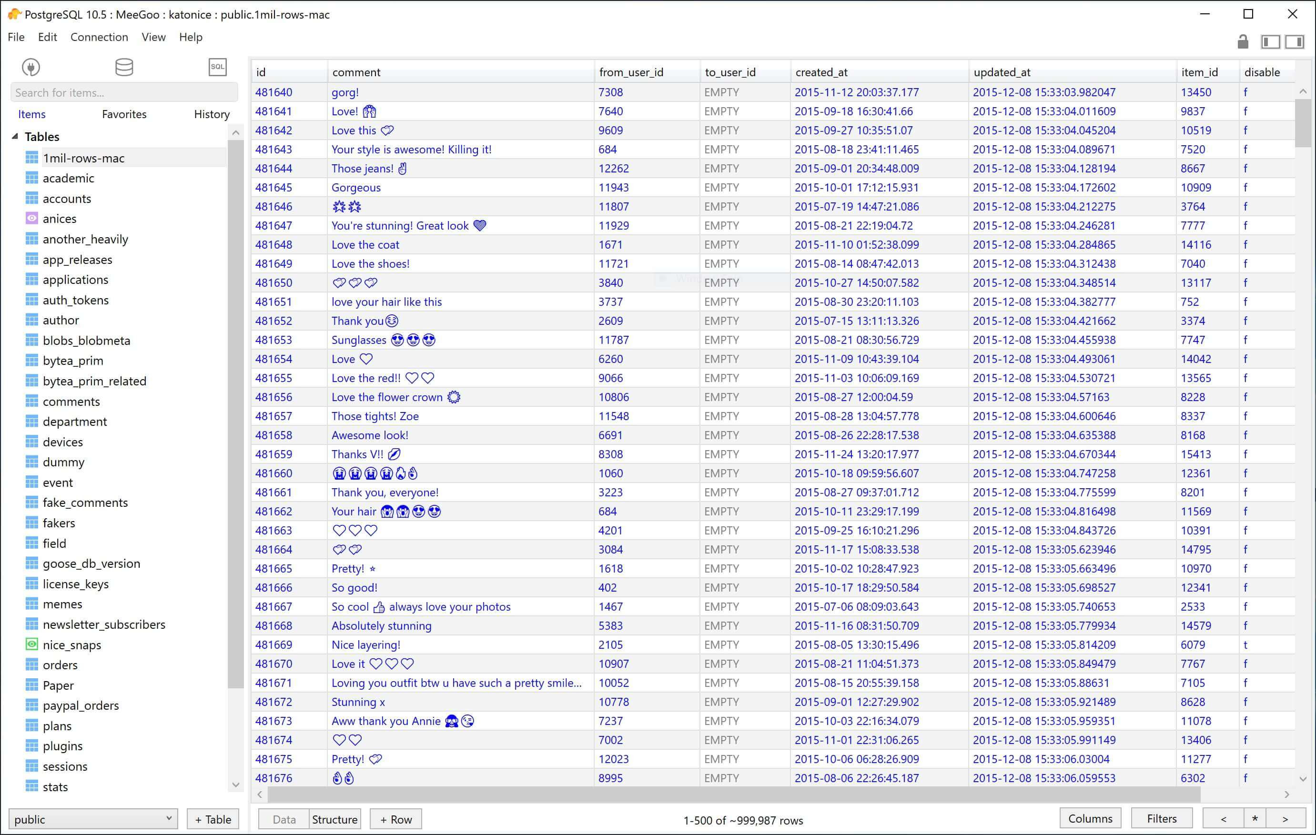Click the dummy table icon

tap(32, 462)
